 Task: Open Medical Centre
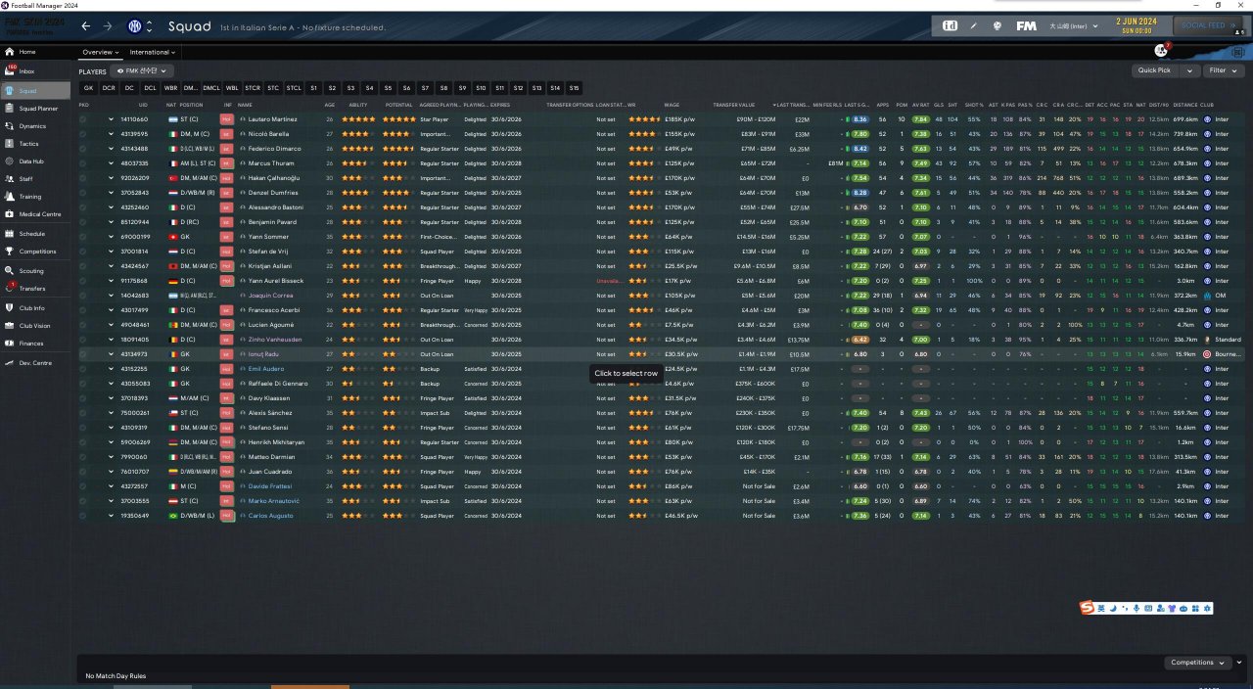pyautogui.click(x=38, y=214)
